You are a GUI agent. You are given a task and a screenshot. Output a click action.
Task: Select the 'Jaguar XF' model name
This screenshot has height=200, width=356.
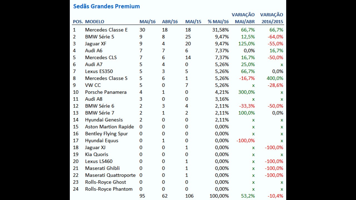[96, 44]
